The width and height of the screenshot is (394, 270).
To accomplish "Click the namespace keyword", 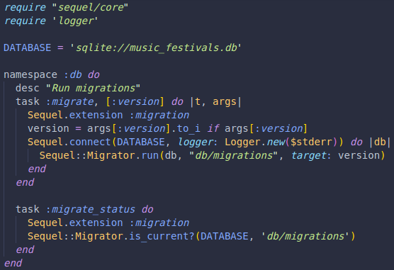I will [x=30, y=74].
